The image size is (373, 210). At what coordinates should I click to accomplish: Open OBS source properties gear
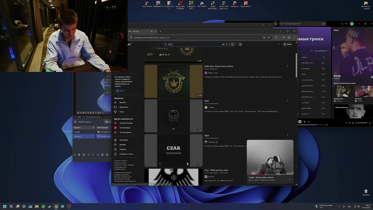pos(107,155)
